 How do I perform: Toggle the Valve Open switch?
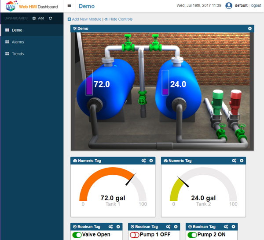coord(77,235)
